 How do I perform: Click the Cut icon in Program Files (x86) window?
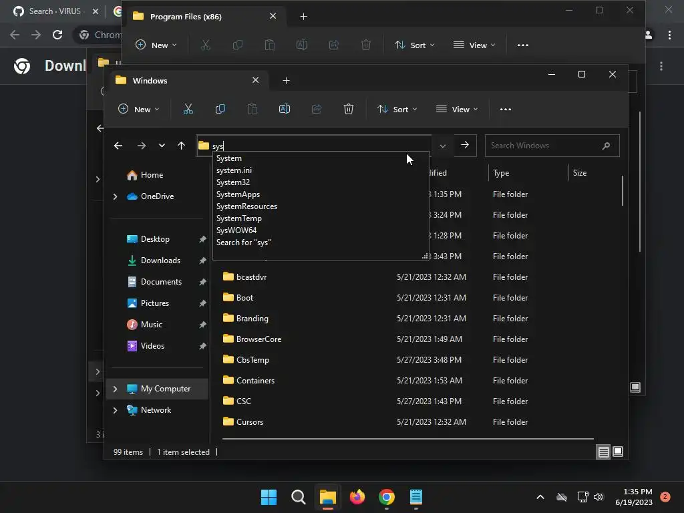pos(206,45)
